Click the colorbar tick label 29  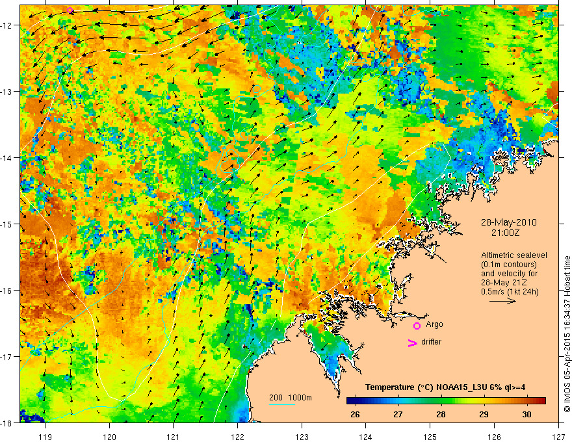click(x=484, y=414)
